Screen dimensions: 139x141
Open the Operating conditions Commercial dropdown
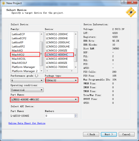pos(27,90)
